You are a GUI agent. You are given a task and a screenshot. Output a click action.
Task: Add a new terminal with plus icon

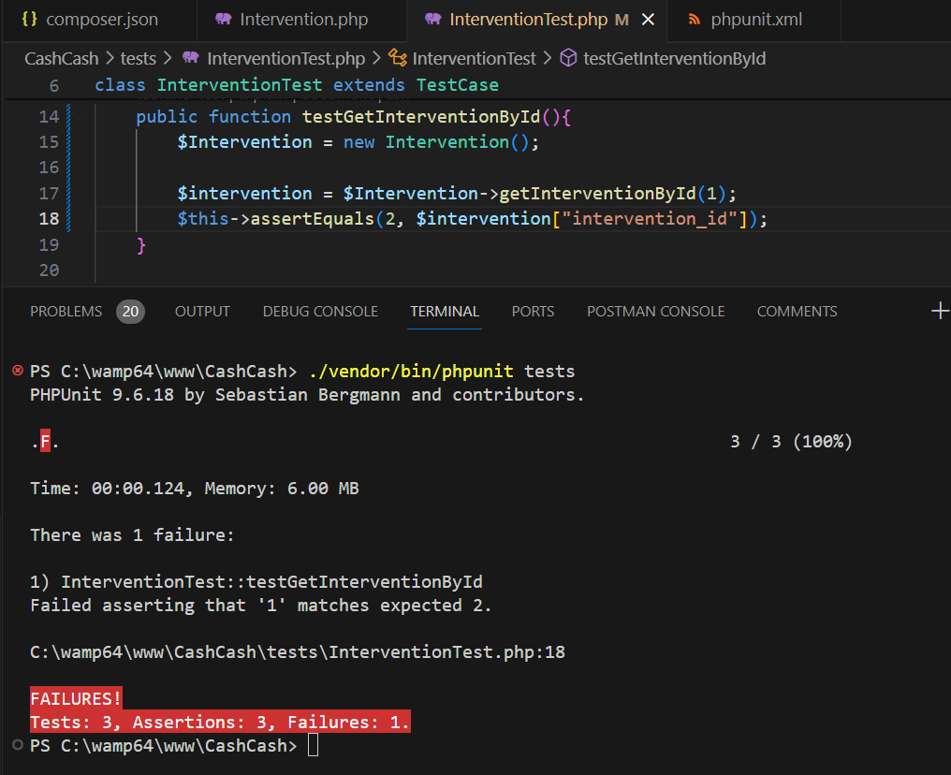[x=940, y=312]
